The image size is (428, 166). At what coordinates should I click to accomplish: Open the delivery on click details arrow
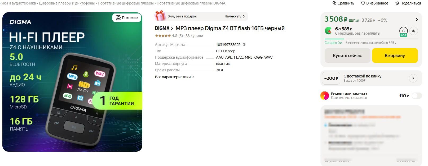pyautogui.click(x=413, y=78)
